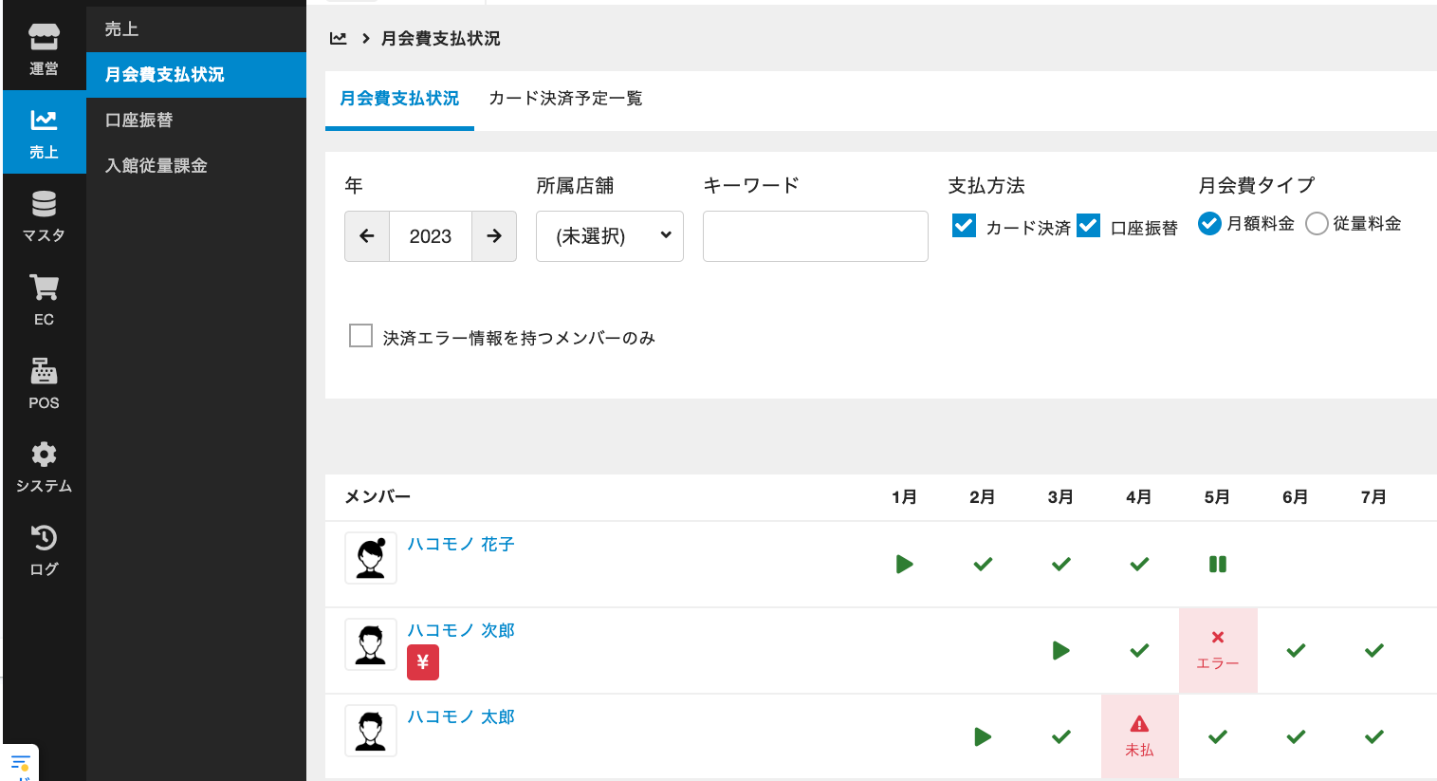Viewport: 1437px width, 781px height.
Task: Uncheck the カード決済 checkbox
Action: coord(964,225)
